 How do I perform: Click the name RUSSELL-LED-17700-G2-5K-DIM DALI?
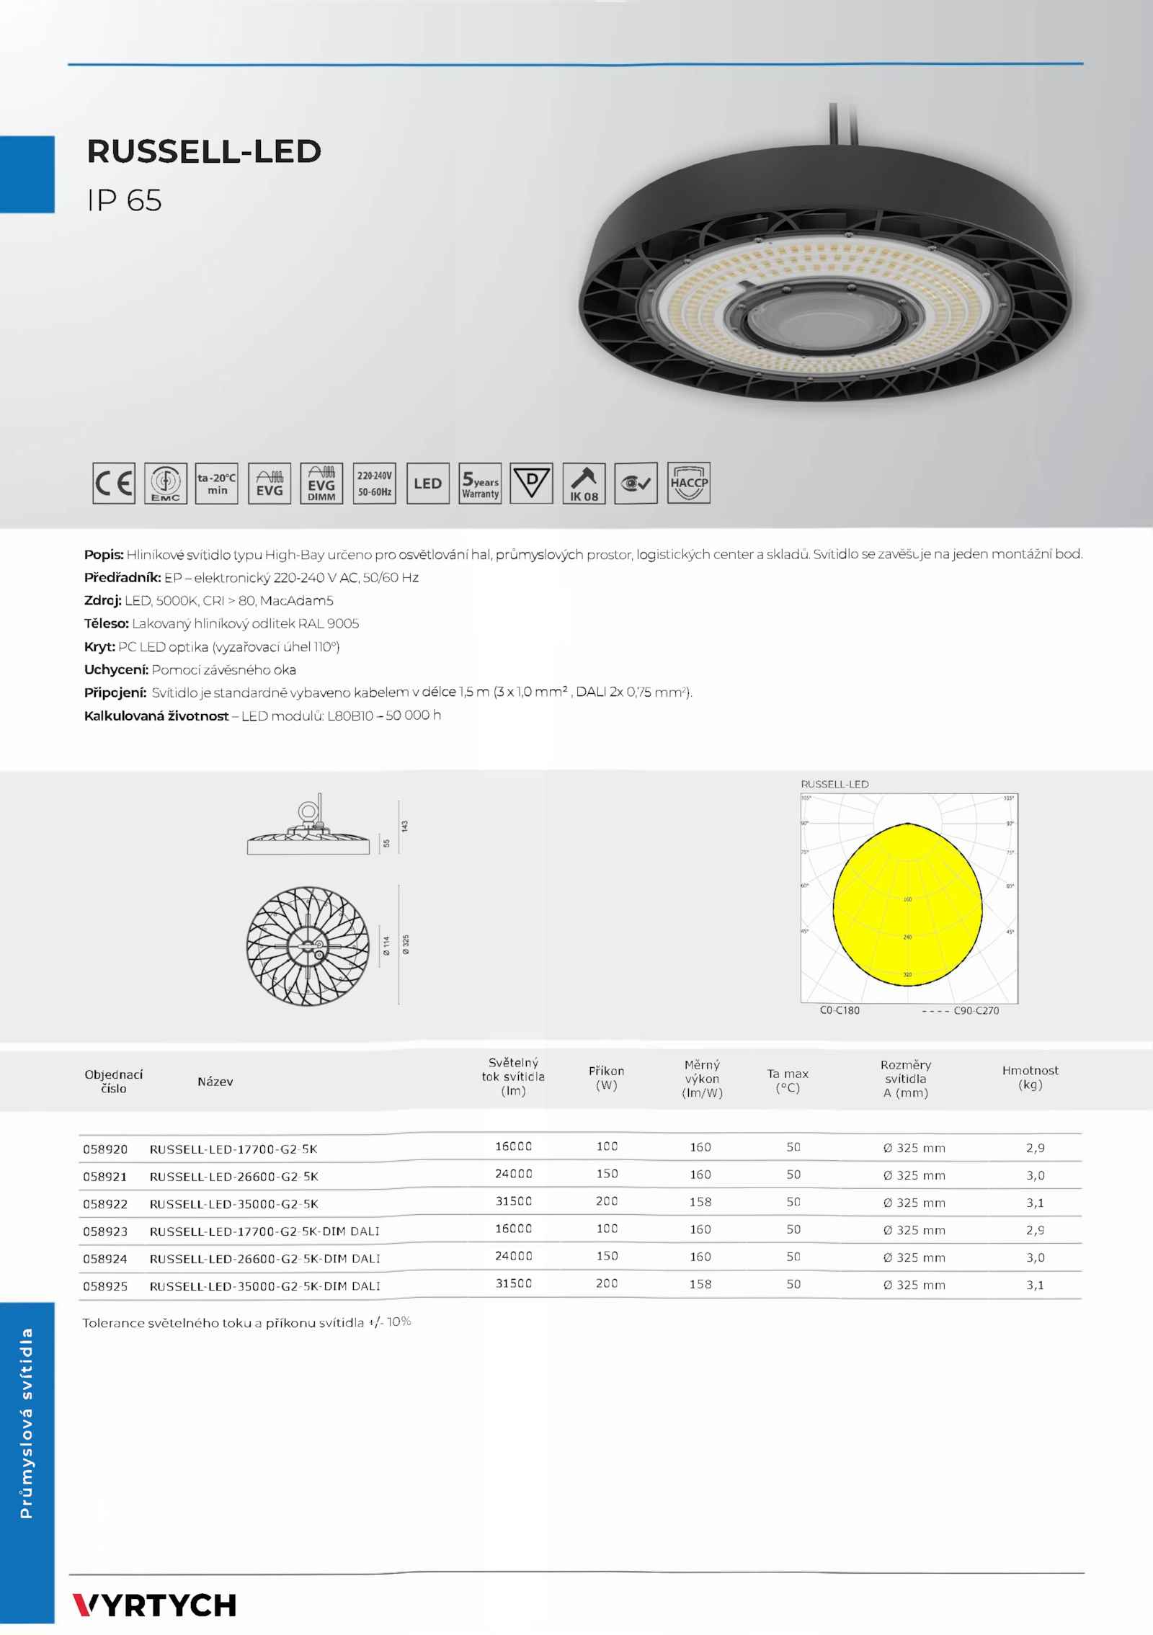(x=264, y=1231)
